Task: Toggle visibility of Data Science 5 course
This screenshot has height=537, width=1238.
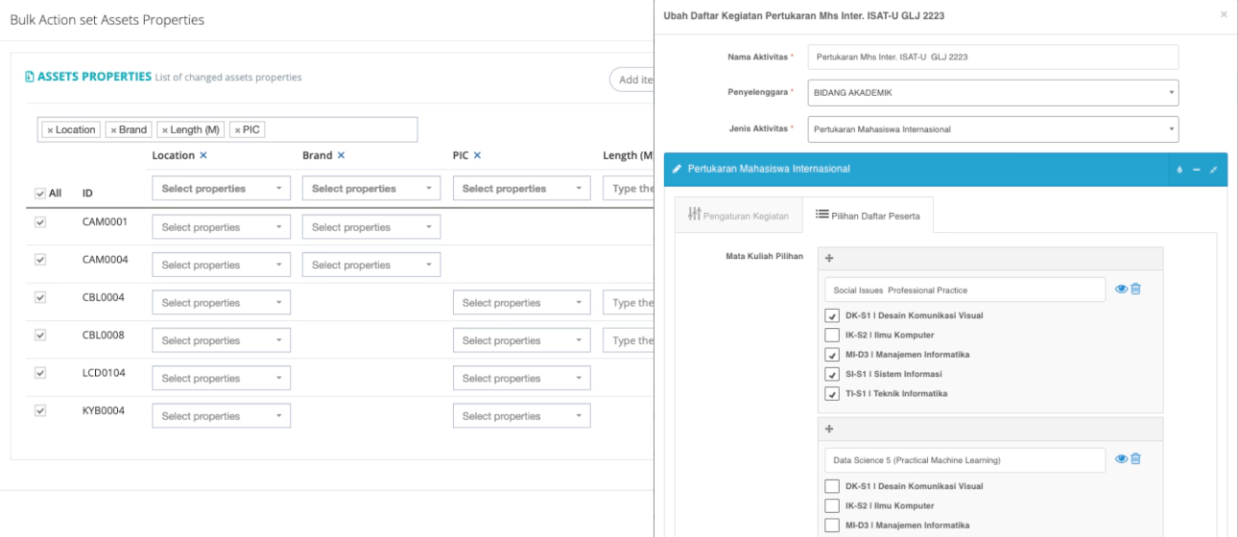Action: click(x=1121, y=459)
